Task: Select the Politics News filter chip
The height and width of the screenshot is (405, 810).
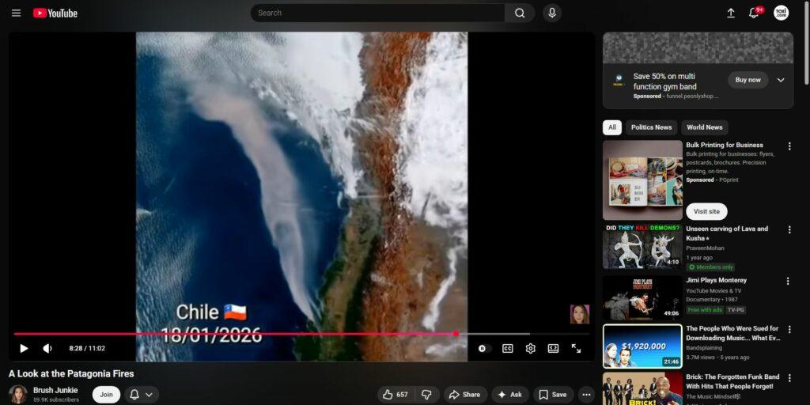Action: click(651, 127)
